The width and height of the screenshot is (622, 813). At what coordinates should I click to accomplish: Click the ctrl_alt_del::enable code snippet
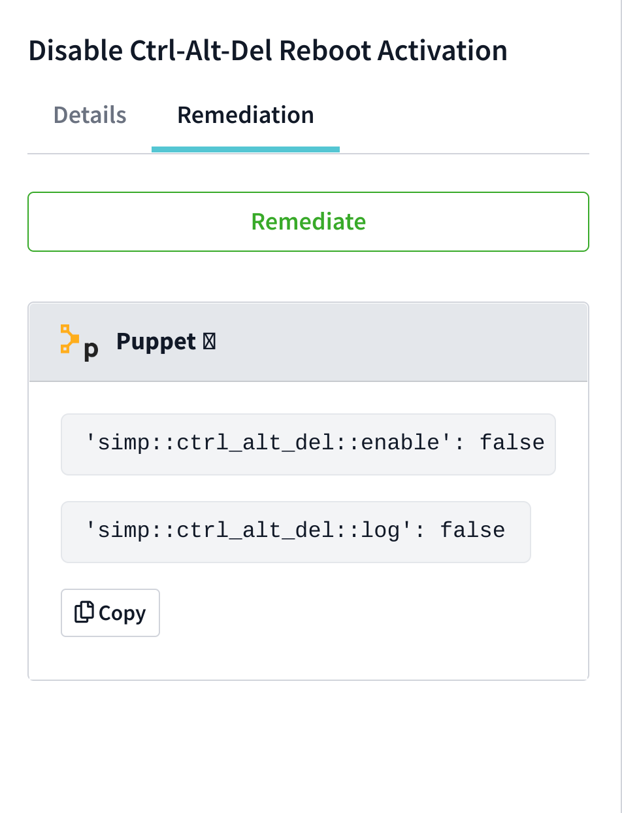pos(308,444)
